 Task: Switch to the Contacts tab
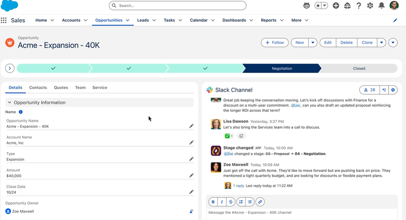38,88
